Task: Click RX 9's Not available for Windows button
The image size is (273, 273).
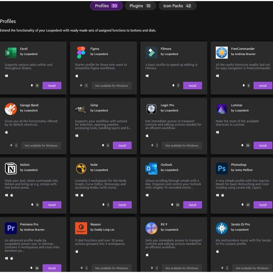Action: click(x=182, y=268)
